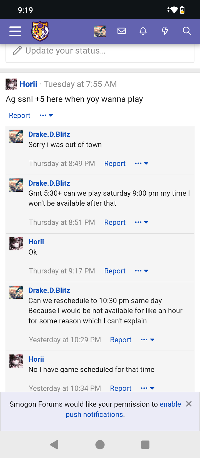Open the user account avatar in the header

tap(99, 31)
